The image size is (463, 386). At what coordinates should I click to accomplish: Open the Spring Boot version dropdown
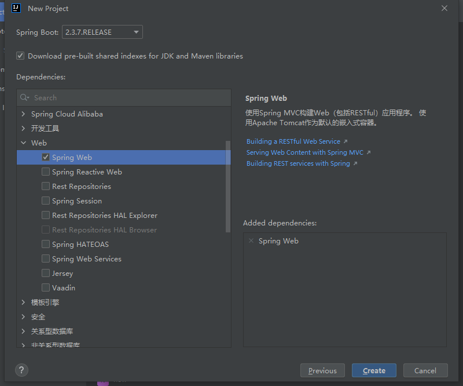102,32
